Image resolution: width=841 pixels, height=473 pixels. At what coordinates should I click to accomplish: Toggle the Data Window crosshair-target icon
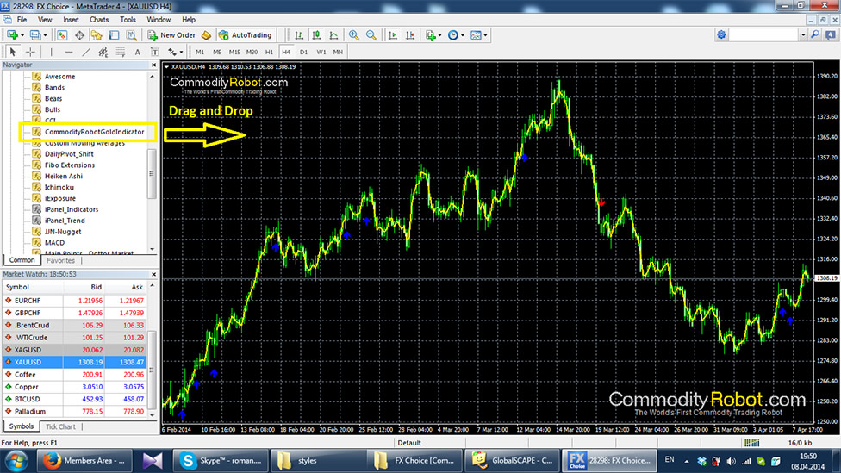coord(79,35)
